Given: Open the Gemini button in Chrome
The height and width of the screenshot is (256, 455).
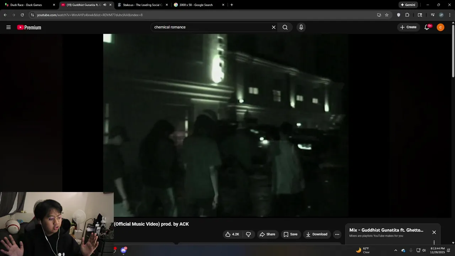Looking at the screenshot, I should 408,5.
